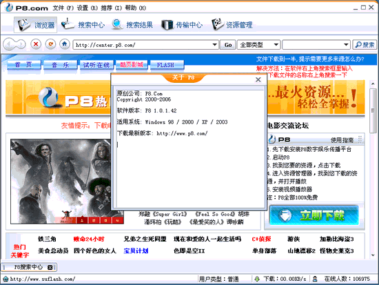Click the 立即下载 download button

314,215
